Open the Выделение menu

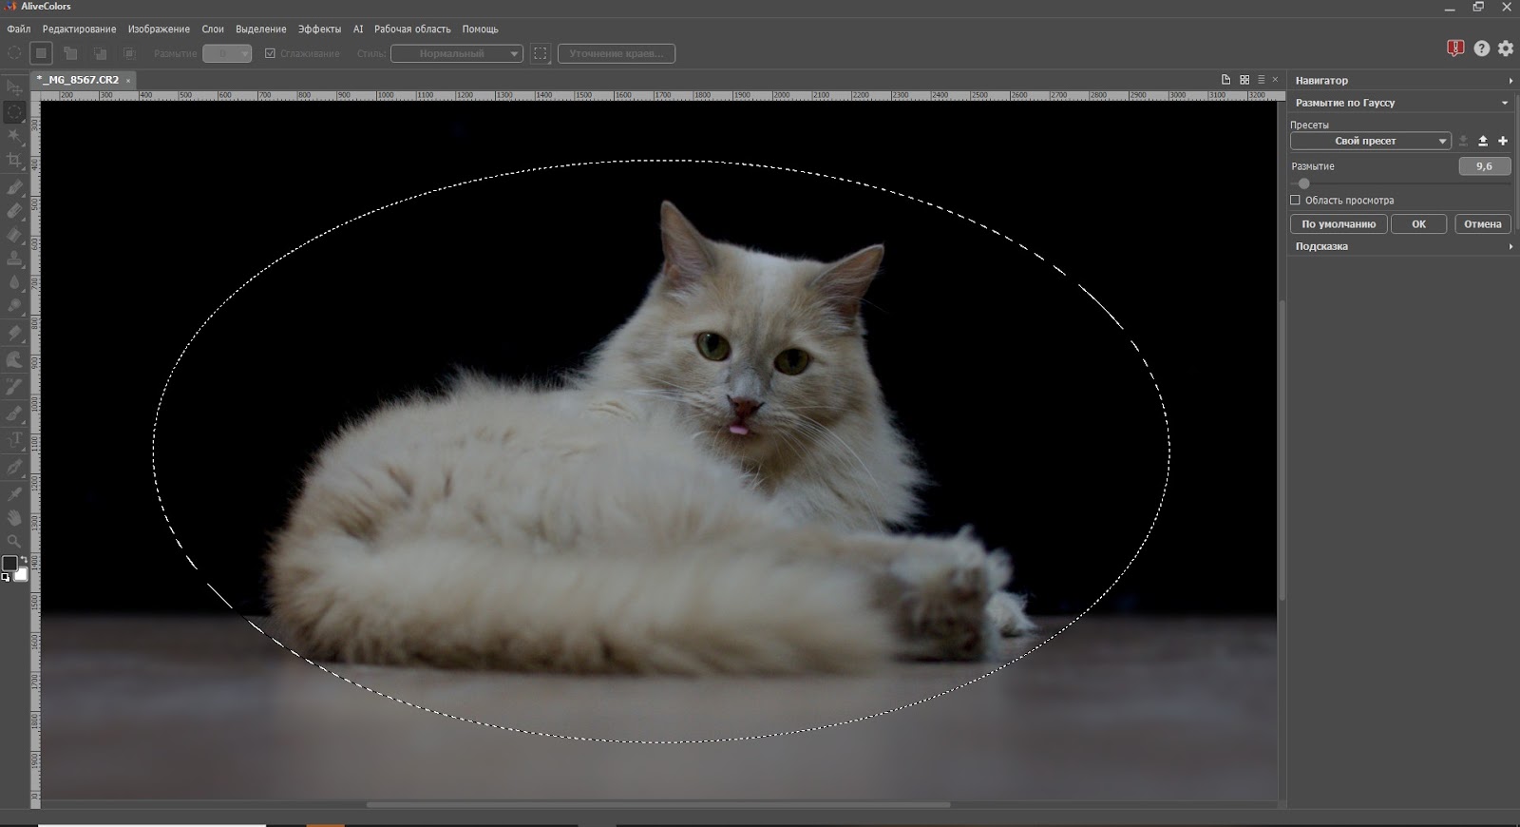coord(261,29)
